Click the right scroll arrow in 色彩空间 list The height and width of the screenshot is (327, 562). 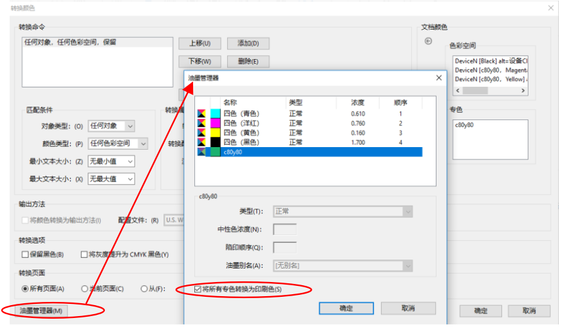point(523,91)
